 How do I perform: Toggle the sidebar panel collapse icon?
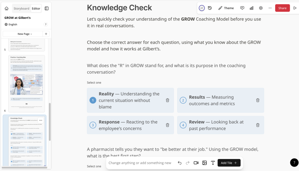[46, 8]
